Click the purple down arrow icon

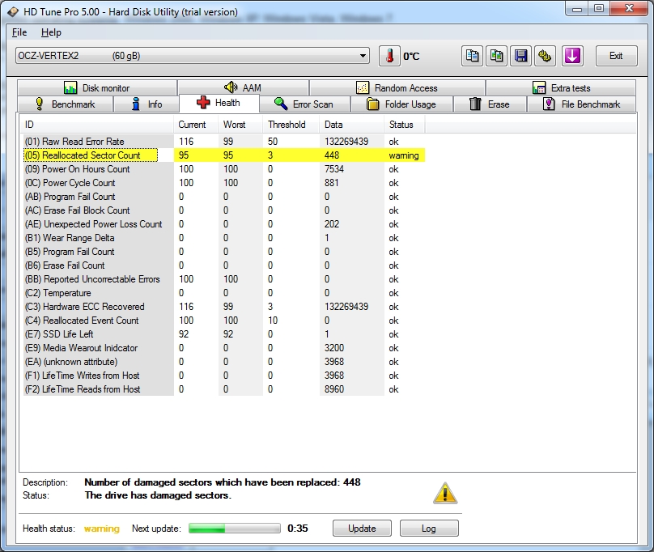[x=572, y=56]
